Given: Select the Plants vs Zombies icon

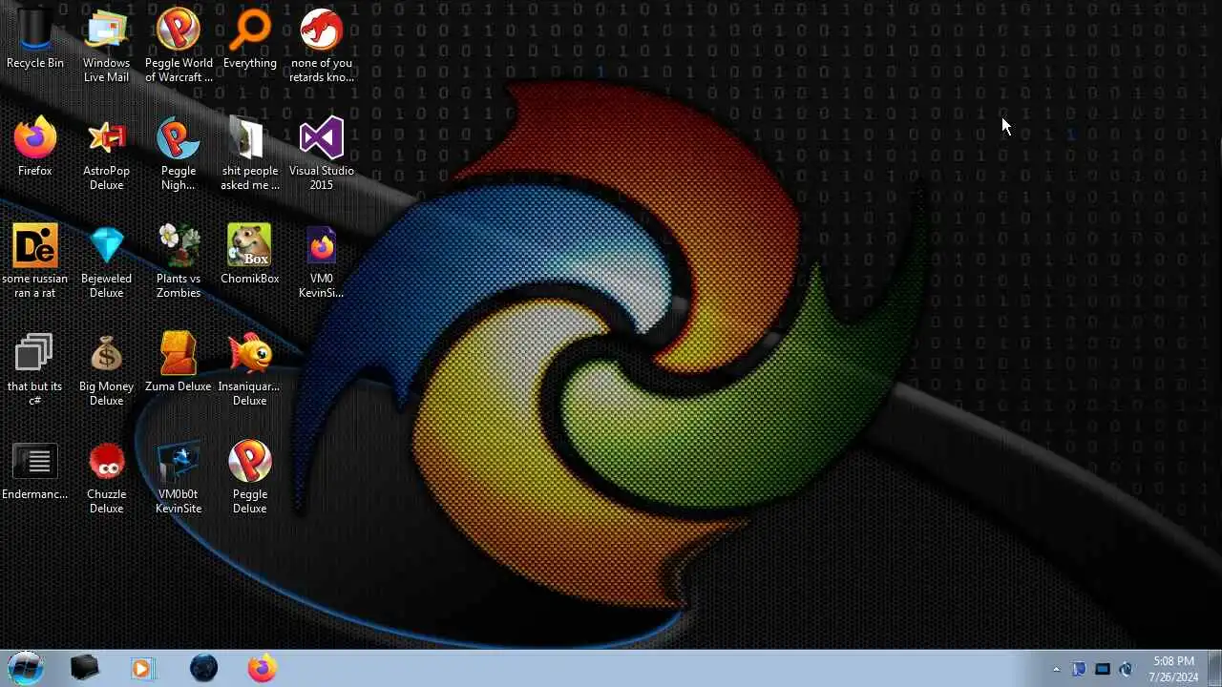Looking at the screenshot, I should click(179, 262).
